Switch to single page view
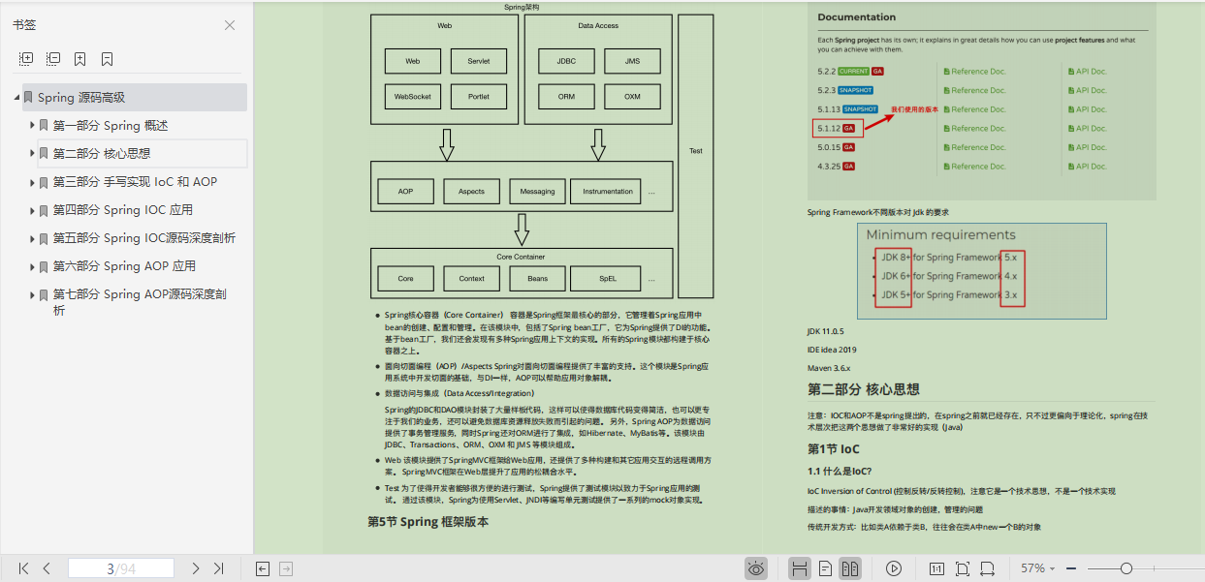 [825, 568]
